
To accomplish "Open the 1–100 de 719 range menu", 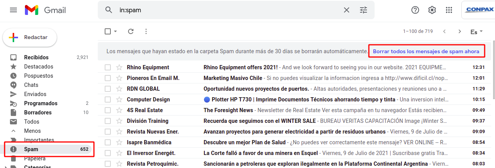I will tap(418, 31).
